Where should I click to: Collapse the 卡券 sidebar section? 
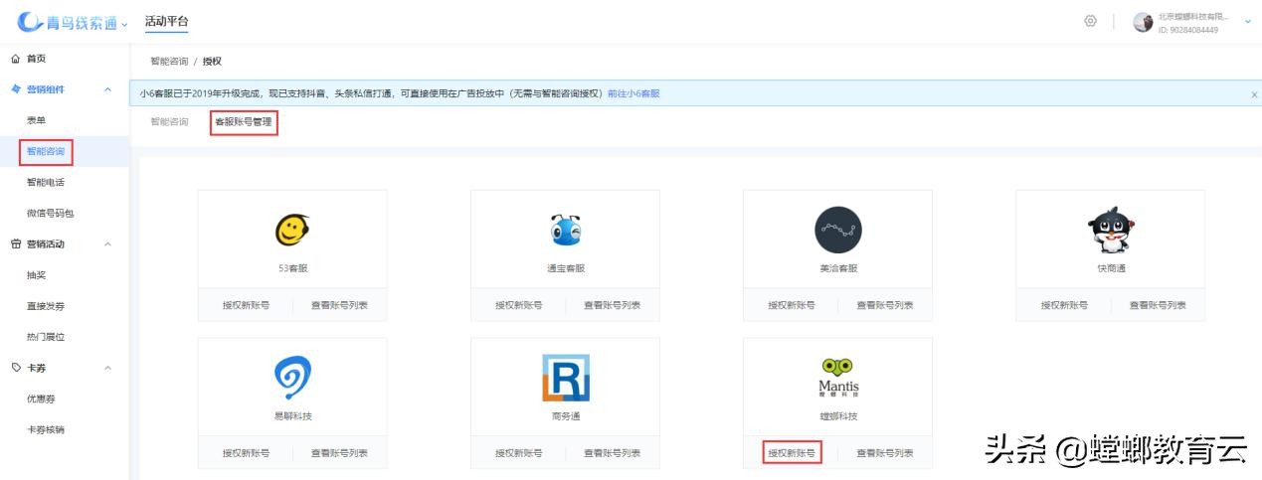click(x=107, y=368)
